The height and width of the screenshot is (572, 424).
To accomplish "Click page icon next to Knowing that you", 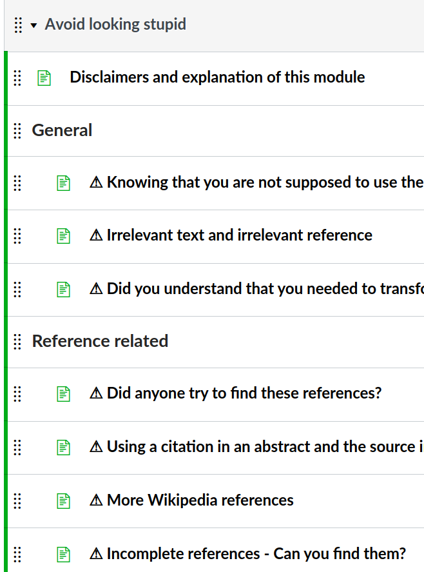I will tap(63, 183).
